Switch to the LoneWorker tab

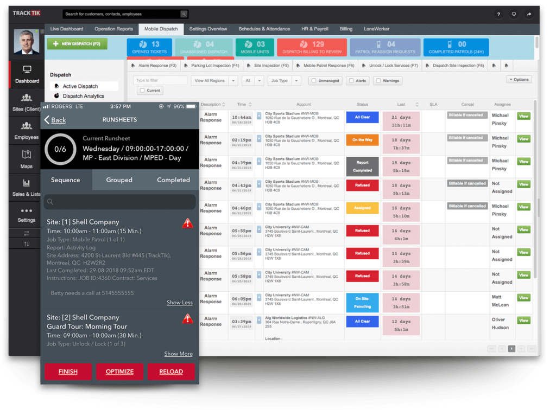coord(377,29)
